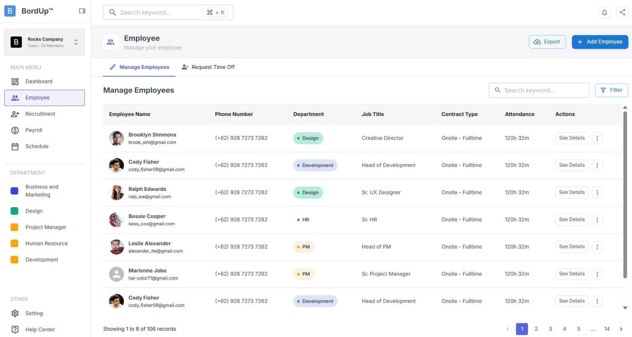Open the BordUp logo icon
The image size is (632, 337).
click(10, 11)
